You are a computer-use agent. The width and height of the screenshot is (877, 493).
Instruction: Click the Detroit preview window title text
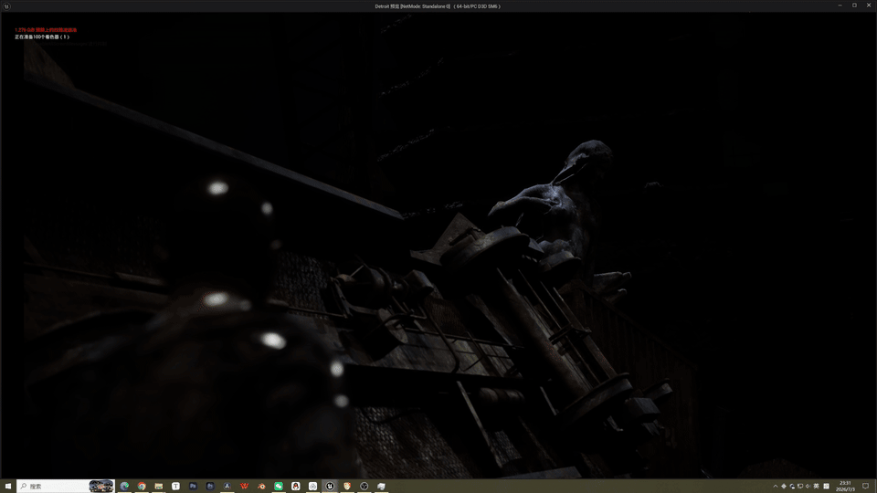438,6
